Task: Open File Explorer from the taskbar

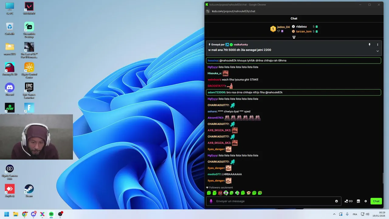Action: click(x=15, y=214)
